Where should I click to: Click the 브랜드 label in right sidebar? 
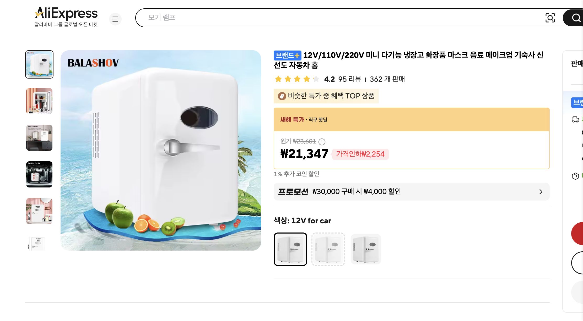tap(577, 102)
